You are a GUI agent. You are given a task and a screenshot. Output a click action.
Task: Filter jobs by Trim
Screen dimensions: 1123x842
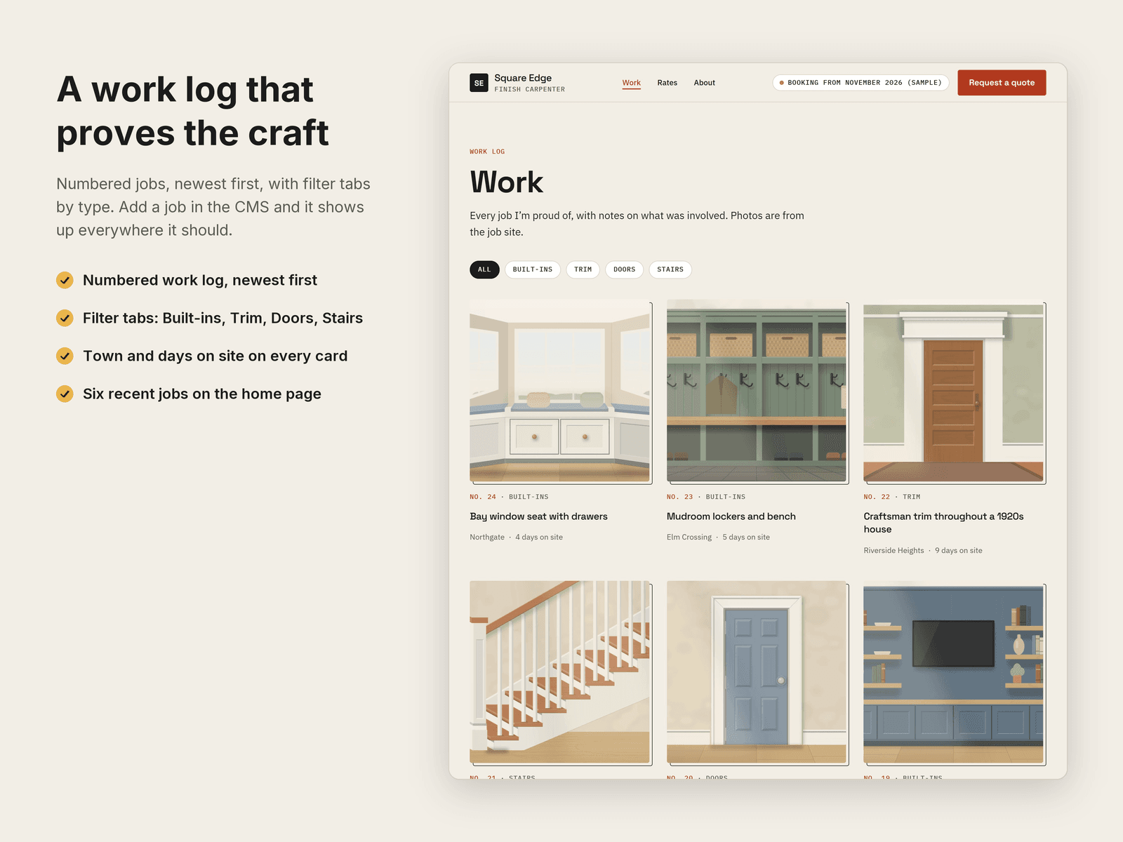pyautogui.click(x=583, y=269)
